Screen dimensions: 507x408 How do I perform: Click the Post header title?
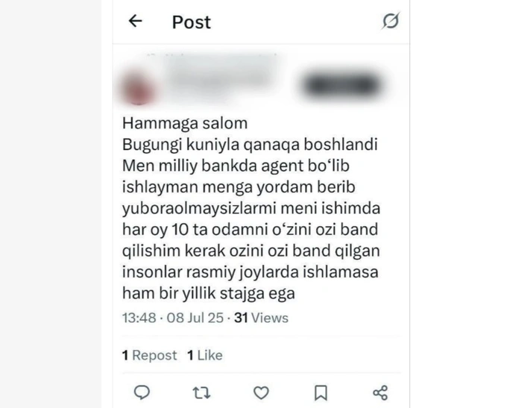click(192, 22)
